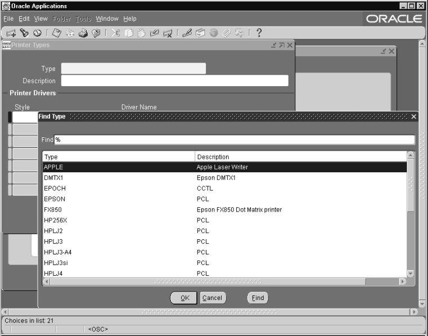Click the Clear Record eraser icon

coord(155,33)
